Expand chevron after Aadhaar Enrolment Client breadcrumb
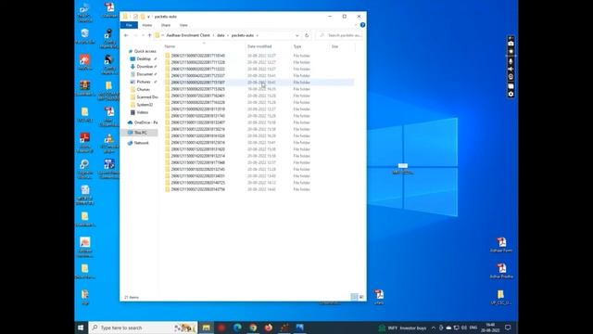This screenshot has height=334, width=593. [x=213, y=35]
